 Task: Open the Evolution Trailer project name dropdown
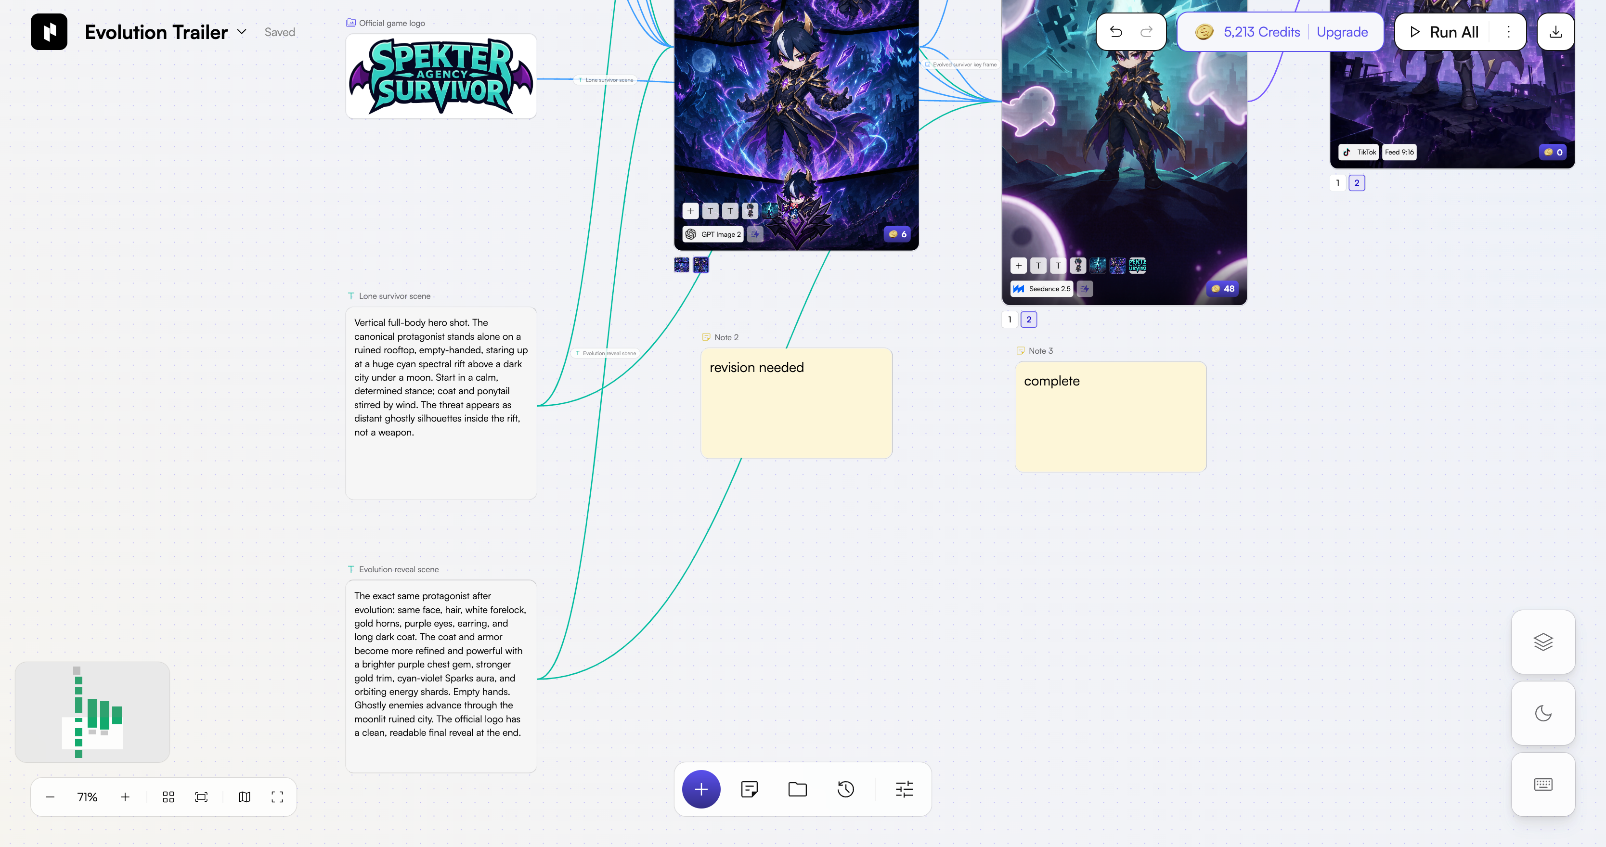(241, 32)
